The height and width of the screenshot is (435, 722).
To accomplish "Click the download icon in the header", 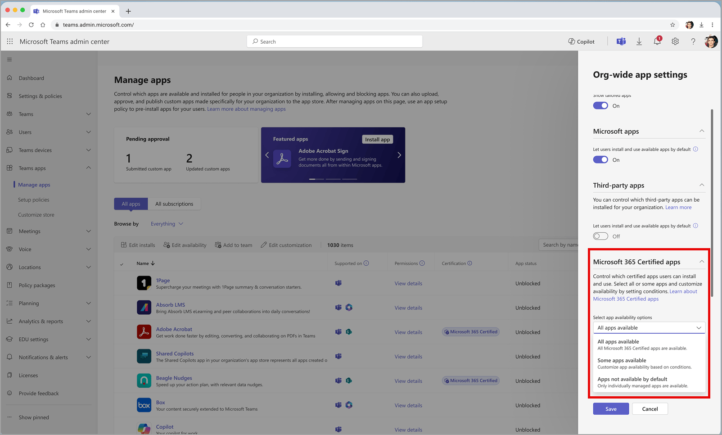I will click(639, 41).
